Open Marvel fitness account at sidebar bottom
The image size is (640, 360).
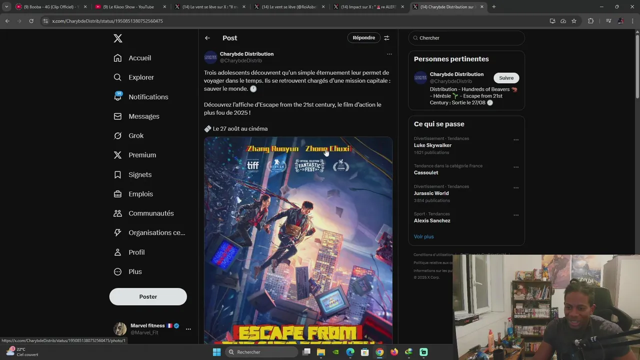pyautogui.click(x=153, y=329)
